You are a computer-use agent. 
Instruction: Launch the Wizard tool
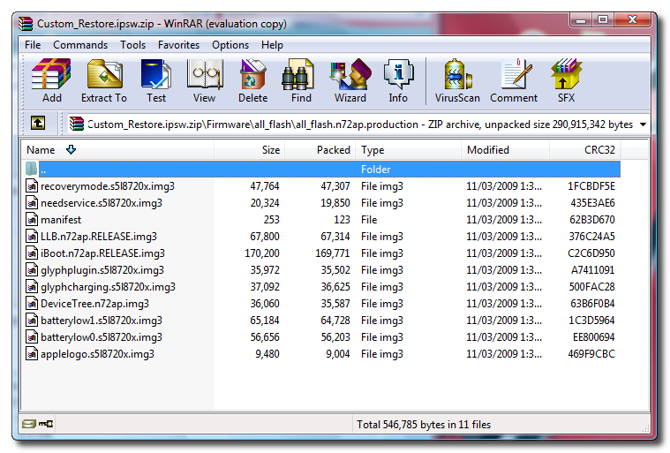pyautogui.click(x=350, y=80)
